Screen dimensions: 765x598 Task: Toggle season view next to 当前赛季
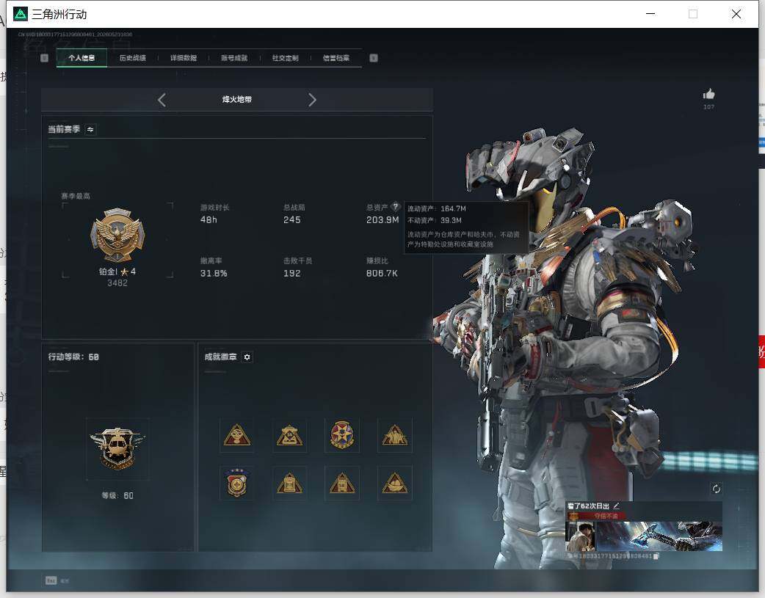(90, 129)
